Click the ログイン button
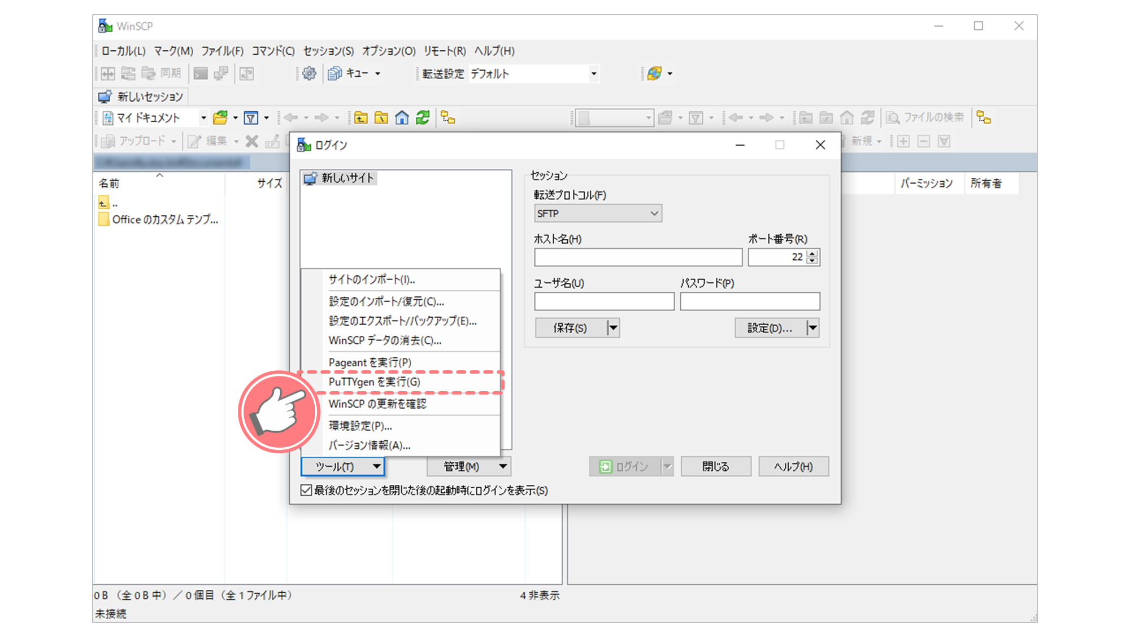1130x635 pixels. tap(625, 467)
